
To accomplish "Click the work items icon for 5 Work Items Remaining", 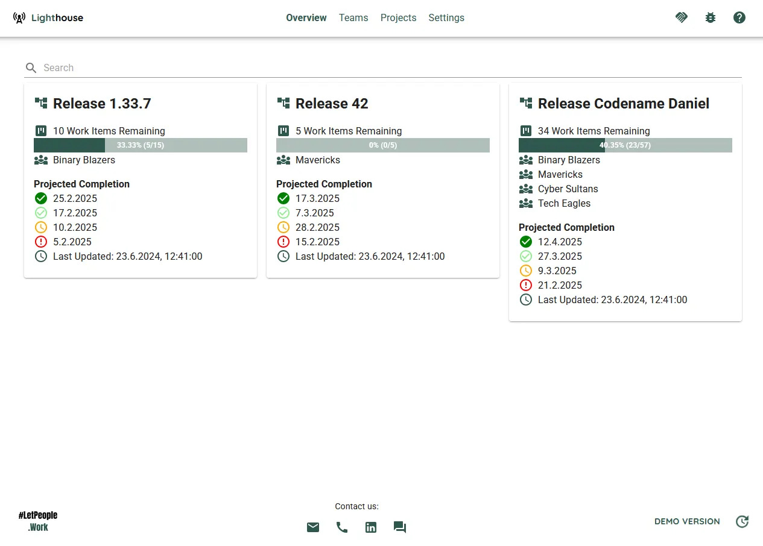I will pos(283,131).
